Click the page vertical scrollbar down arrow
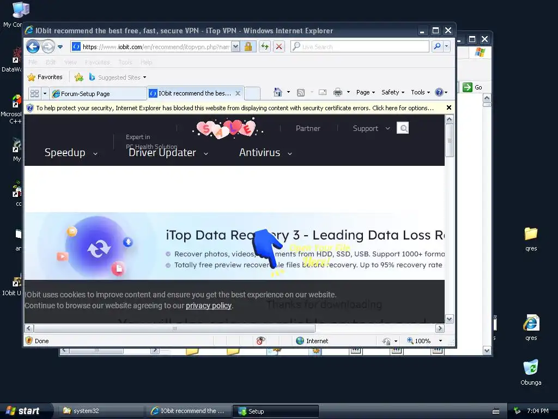 (449, 319)
